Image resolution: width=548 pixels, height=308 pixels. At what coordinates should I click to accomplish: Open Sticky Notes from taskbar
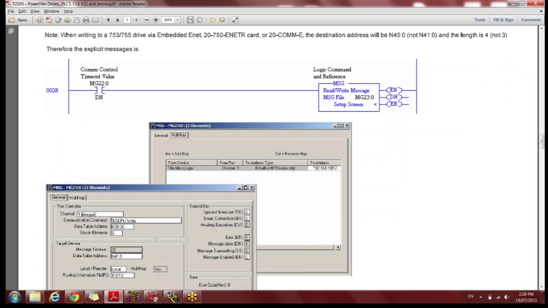point(94,297)
